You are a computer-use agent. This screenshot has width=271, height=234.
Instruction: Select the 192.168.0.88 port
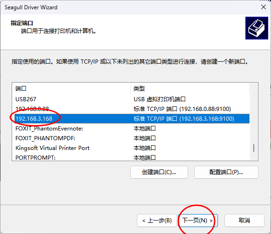[132, 109]
